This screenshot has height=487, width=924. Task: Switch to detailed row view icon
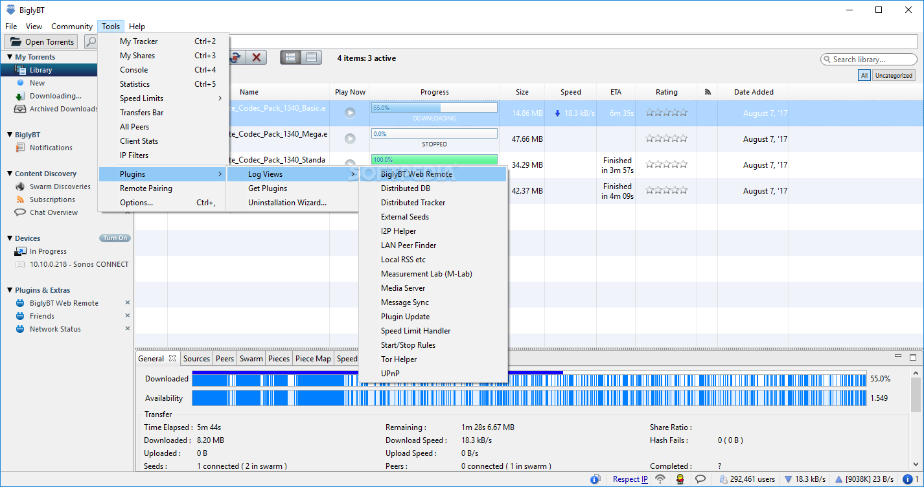290,58
